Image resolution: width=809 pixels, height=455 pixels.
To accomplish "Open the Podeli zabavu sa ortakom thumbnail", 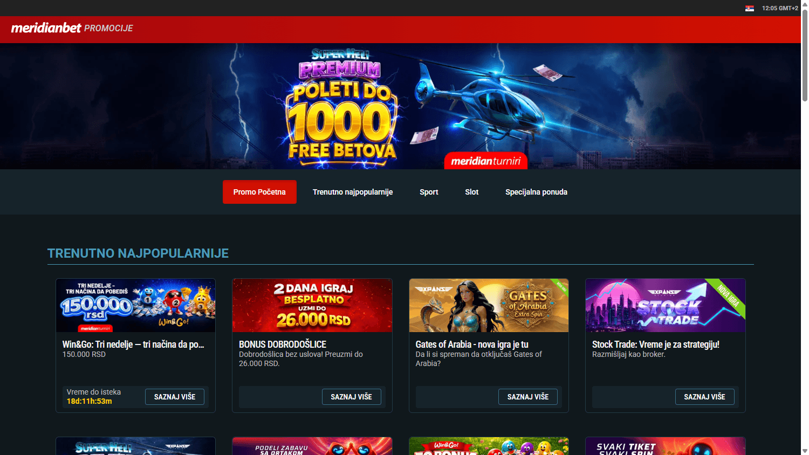I will (x=312, y=446).
